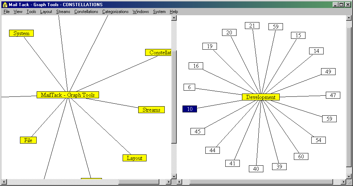Click left pane horizontal scroll right arrow
Viewport: 353px width, 186px height.
click(x=168, y=182)
